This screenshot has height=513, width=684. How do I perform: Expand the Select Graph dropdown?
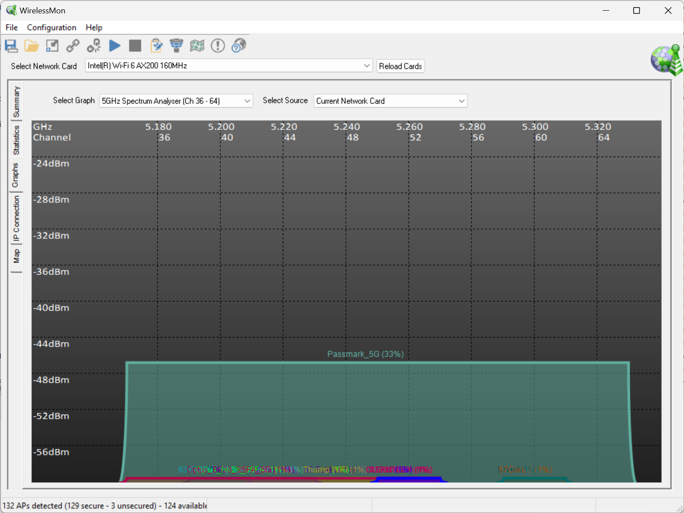[x=247, y=101]
